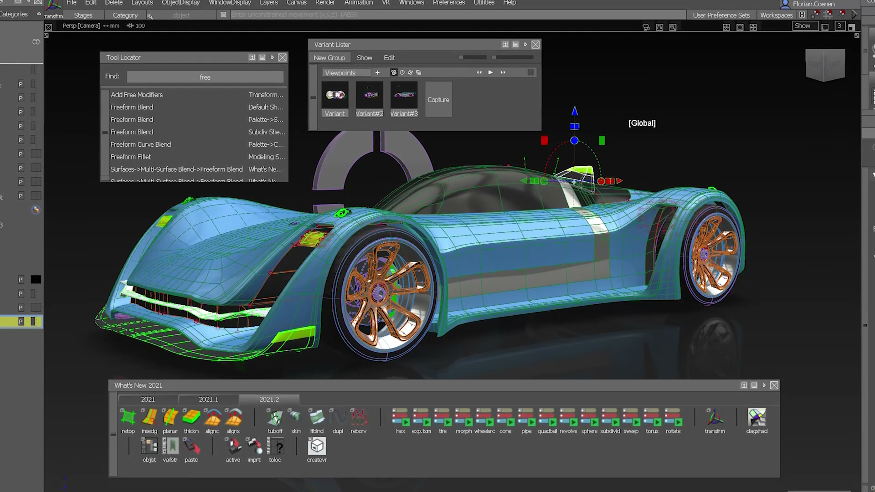The image size is (875, 492).
Task: Select the planar tool icon
Action: point(170,417)
